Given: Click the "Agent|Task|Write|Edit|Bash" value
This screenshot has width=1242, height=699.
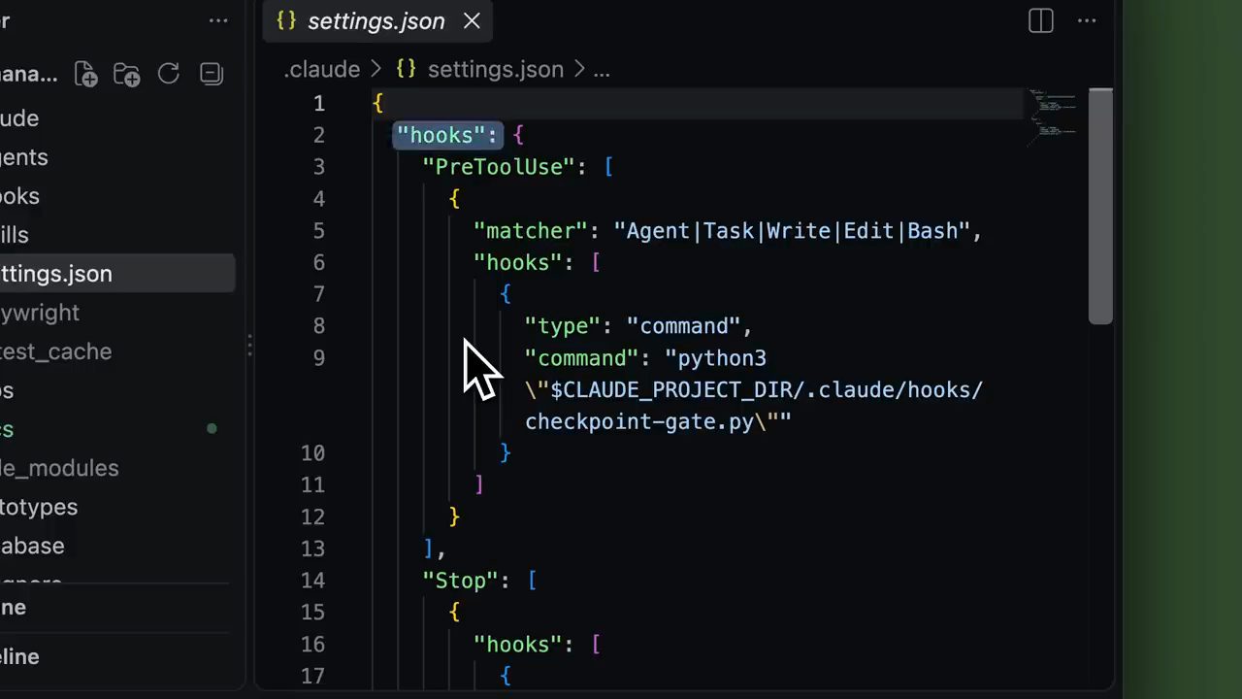Looking at the screenshot, I should pos(792,231).
